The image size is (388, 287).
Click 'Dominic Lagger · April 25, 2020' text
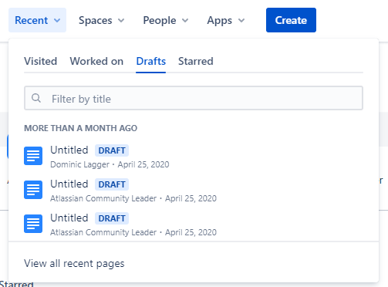click(x=110, y=164)
